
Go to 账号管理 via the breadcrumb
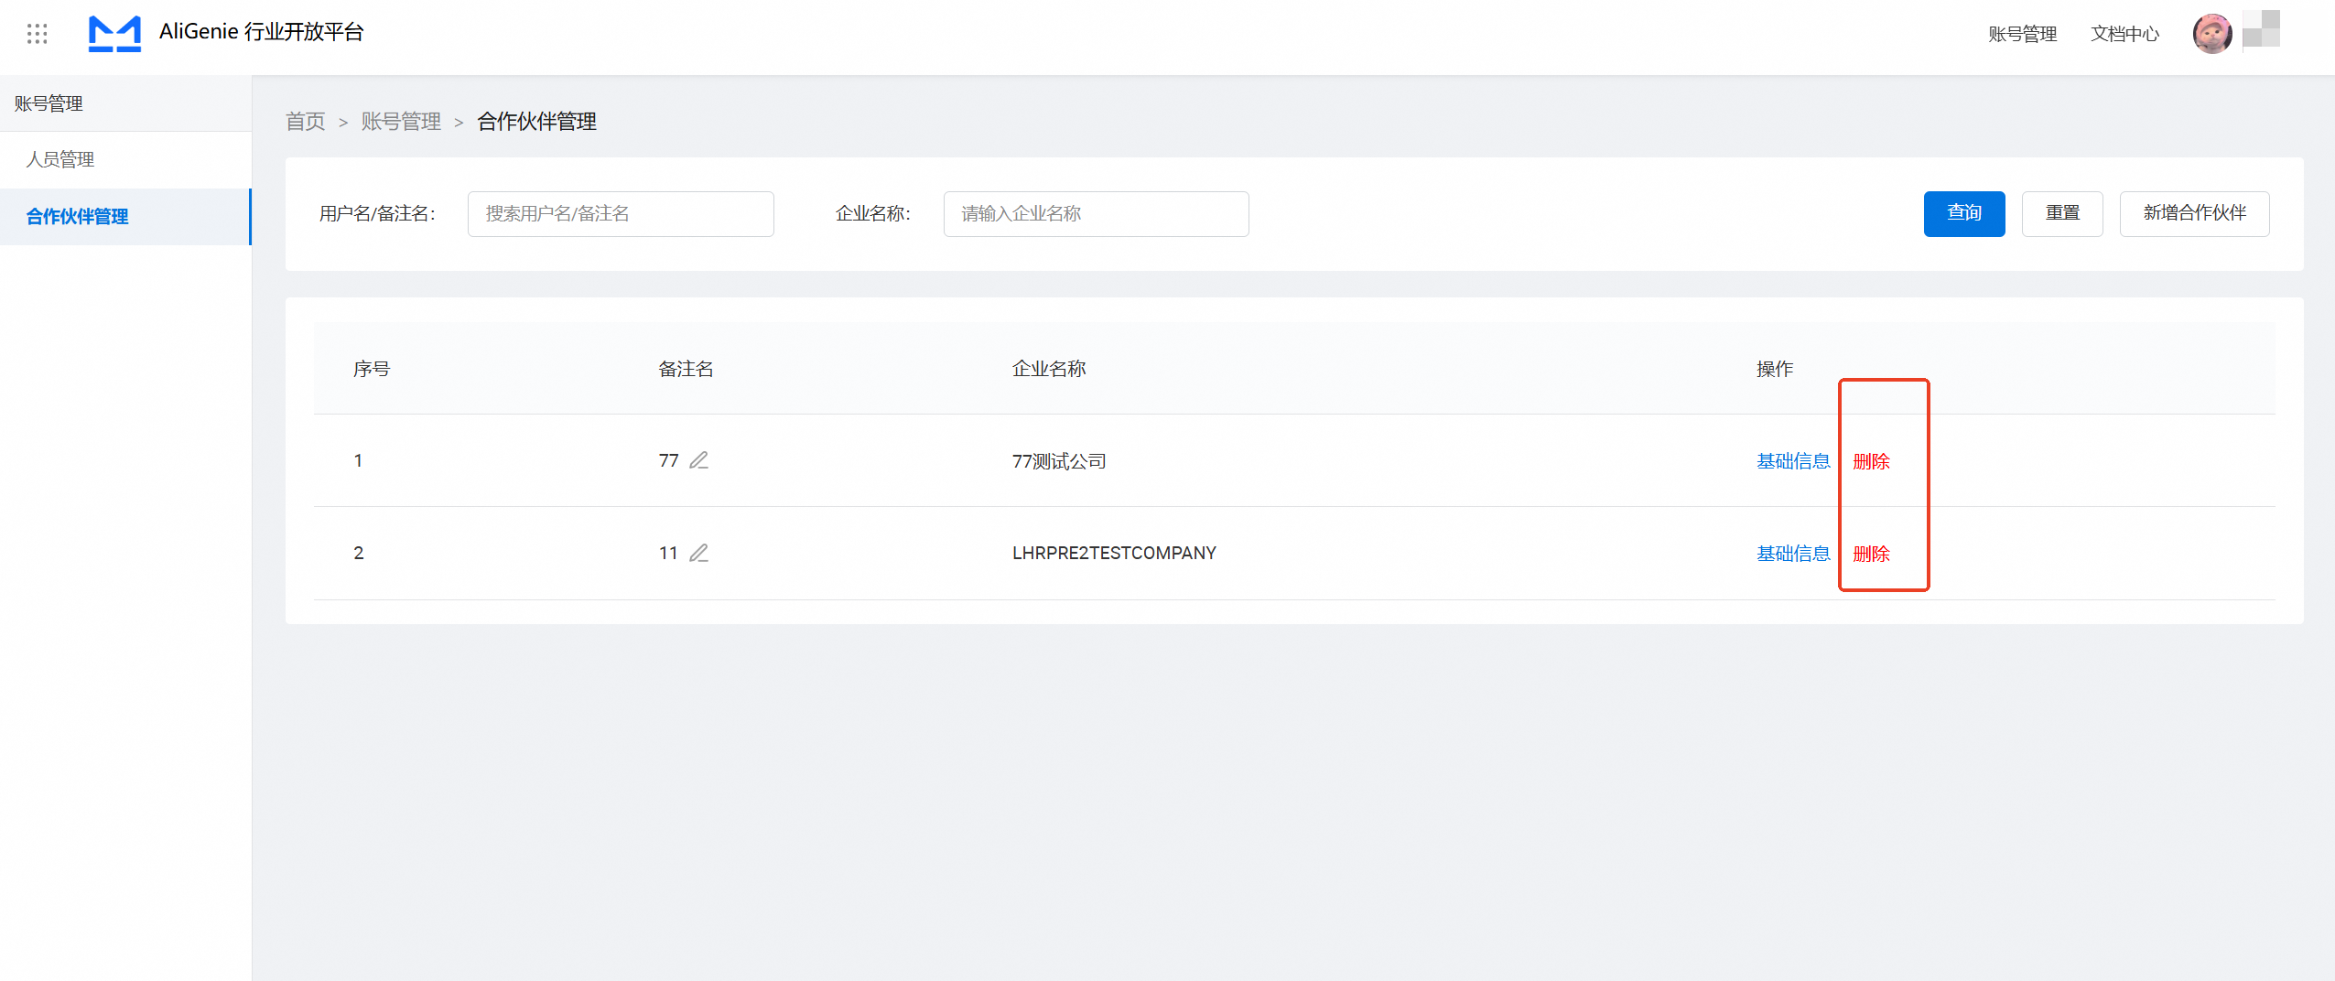pos(401,122)
